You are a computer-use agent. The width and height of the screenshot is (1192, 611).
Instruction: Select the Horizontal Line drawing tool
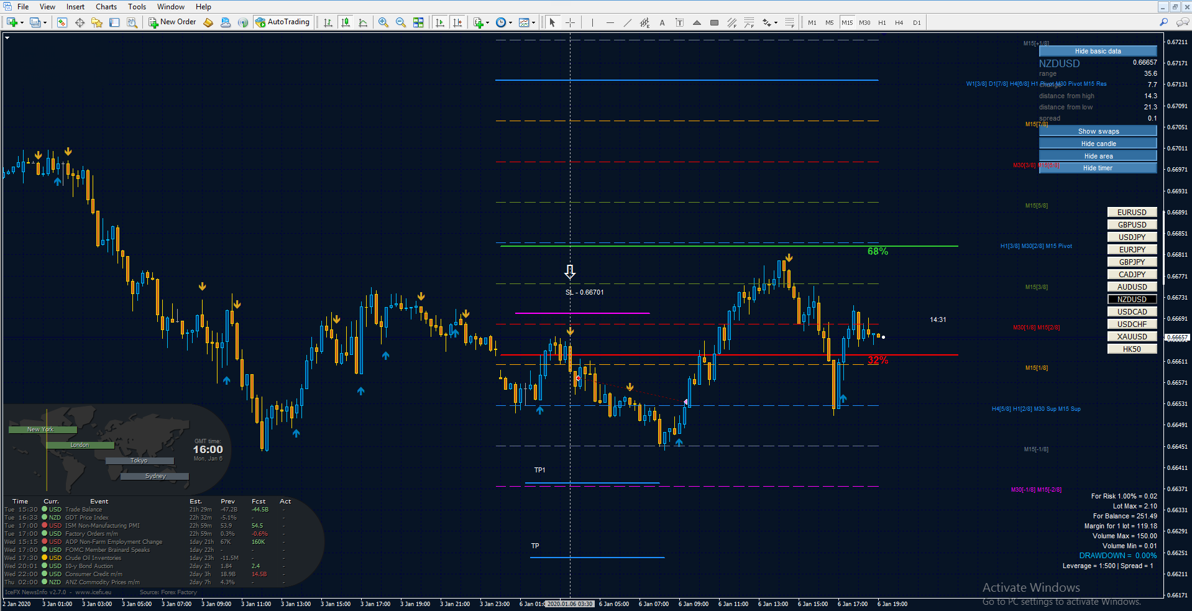tap(610, 22)
